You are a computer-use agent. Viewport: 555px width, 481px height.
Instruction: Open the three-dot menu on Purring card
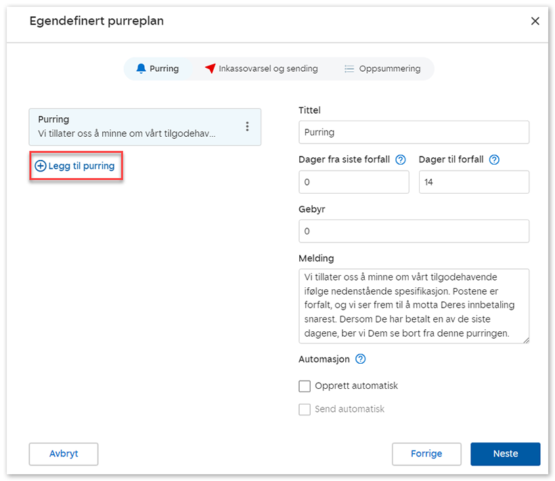(248, 127)
